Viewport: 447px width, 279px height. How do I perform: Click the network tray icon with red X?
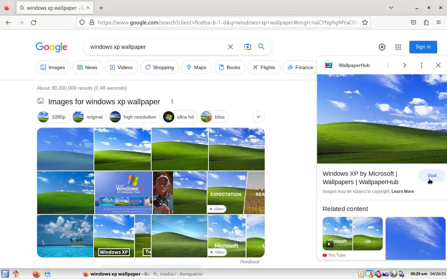[378, 274]
